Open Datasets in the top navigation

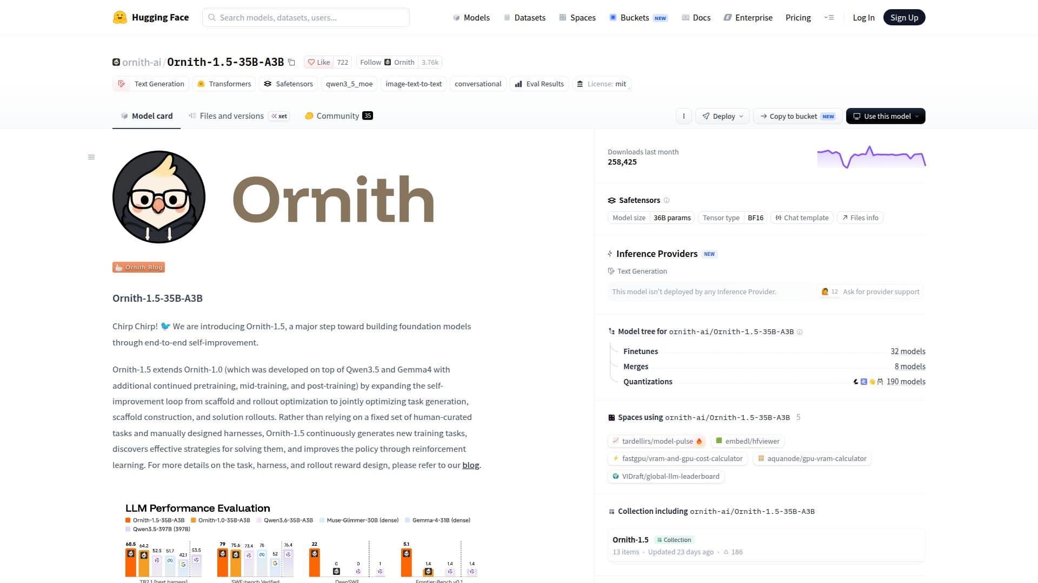(524, 17)
